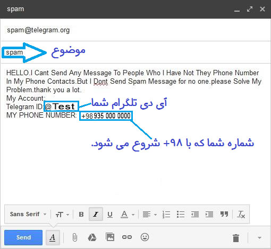271x249 pixels.
Task: Open the emoticon picker
Action: (x=145, y=237)
